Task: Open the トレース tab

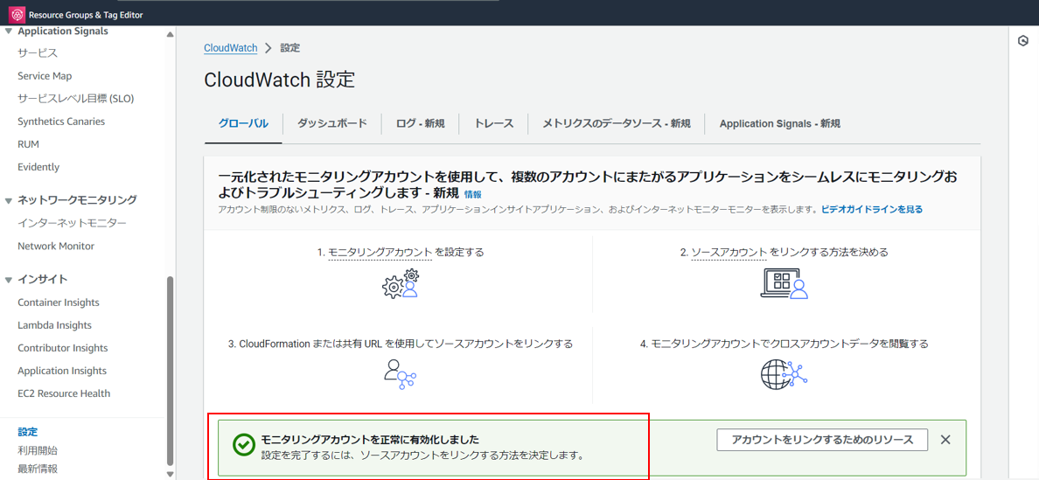Action: [493, 123]
